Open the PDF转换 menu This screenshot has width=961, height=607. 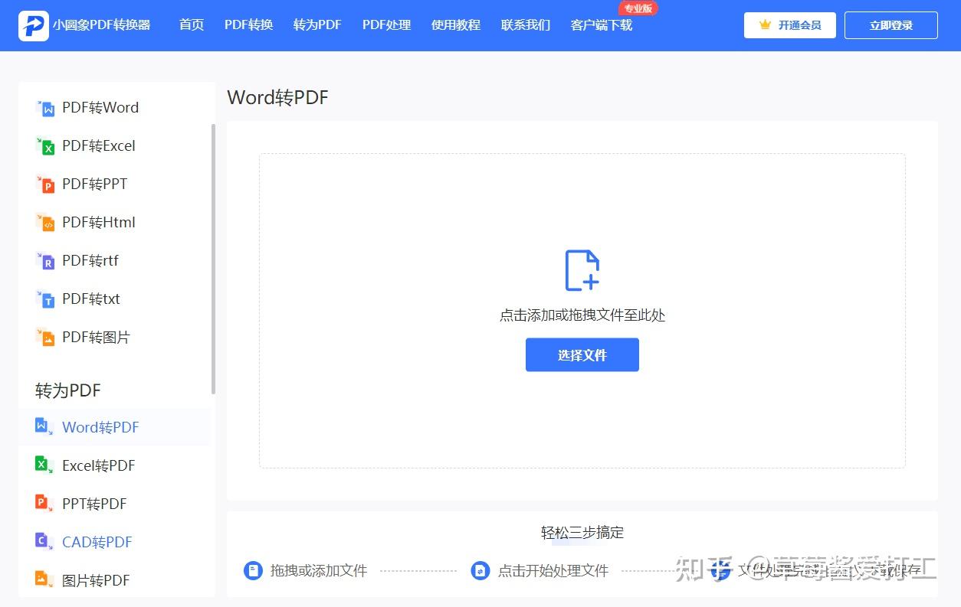pos(249,24)
